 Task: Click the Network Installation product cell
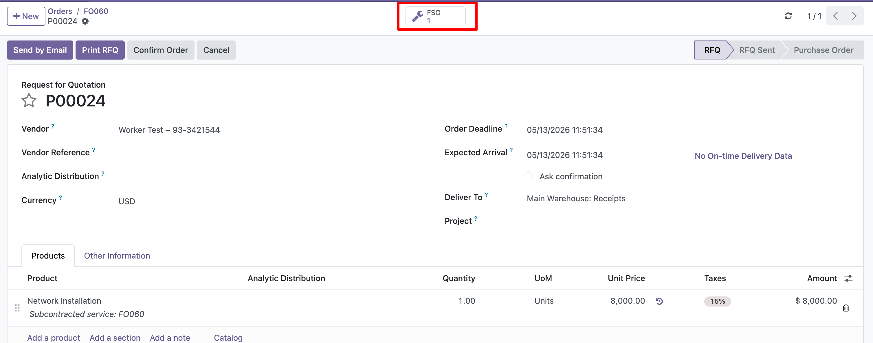click(x=64, y=301)
